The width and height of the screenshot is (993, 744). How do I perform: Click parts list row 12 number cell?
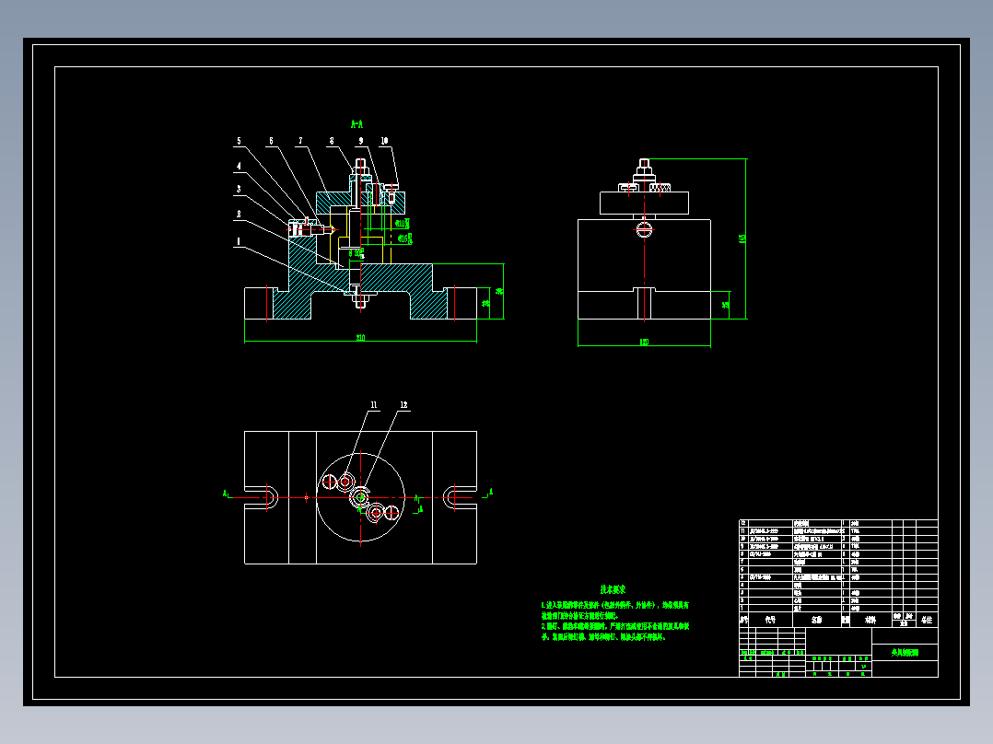[743, 524]
